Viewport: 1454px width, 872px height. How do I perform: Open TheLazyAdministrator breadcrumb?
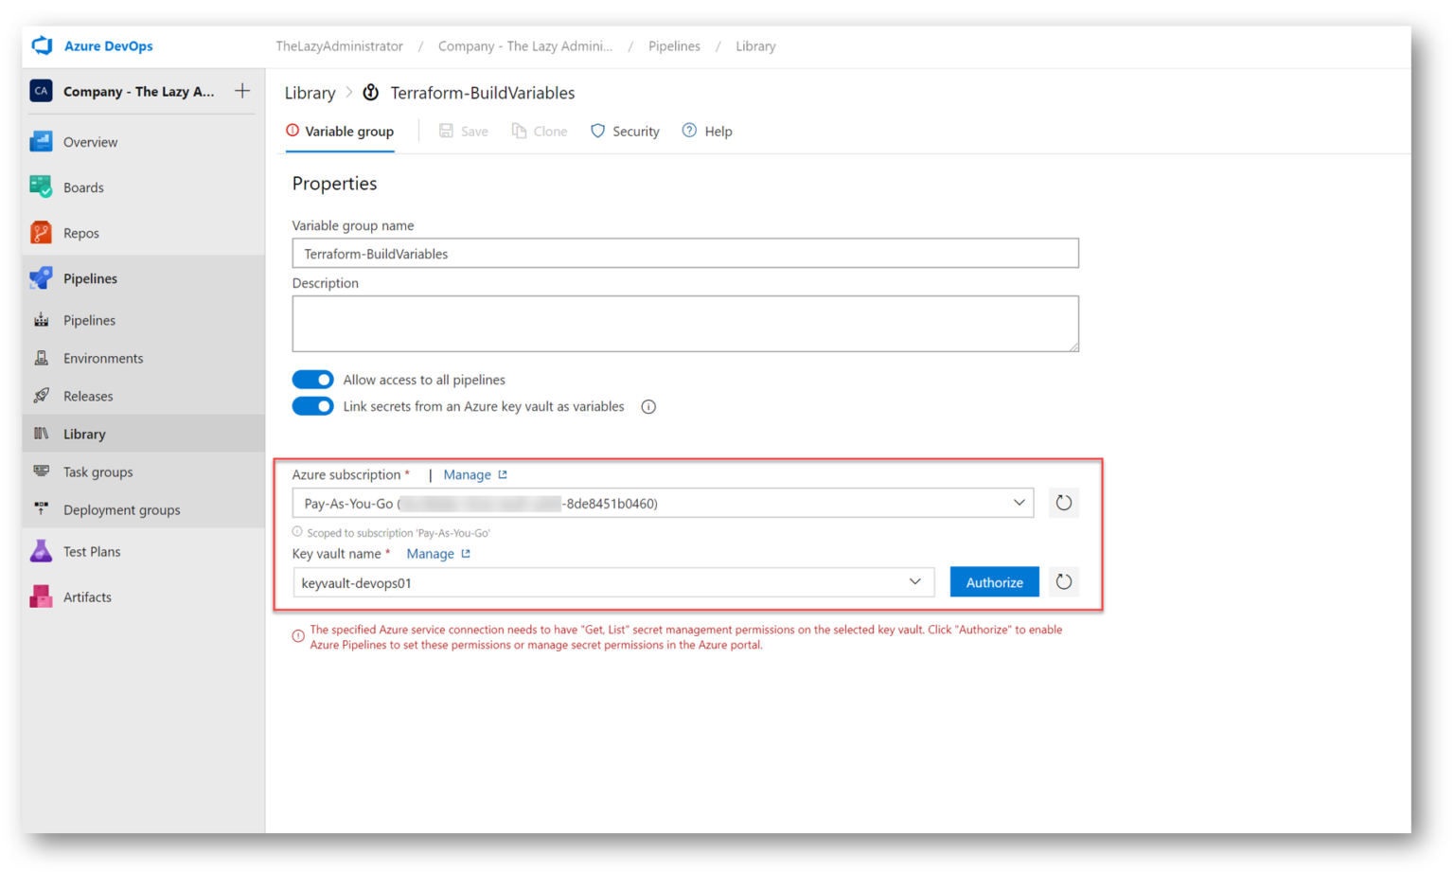click(339, 45)
